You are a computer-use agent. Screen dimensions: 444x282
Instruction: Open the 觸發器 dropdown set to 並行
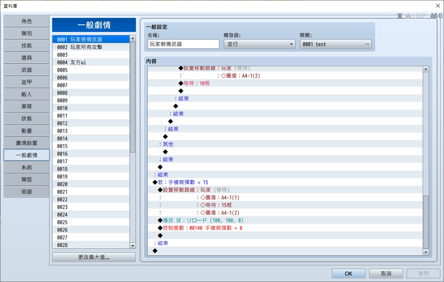pos(259,44)
